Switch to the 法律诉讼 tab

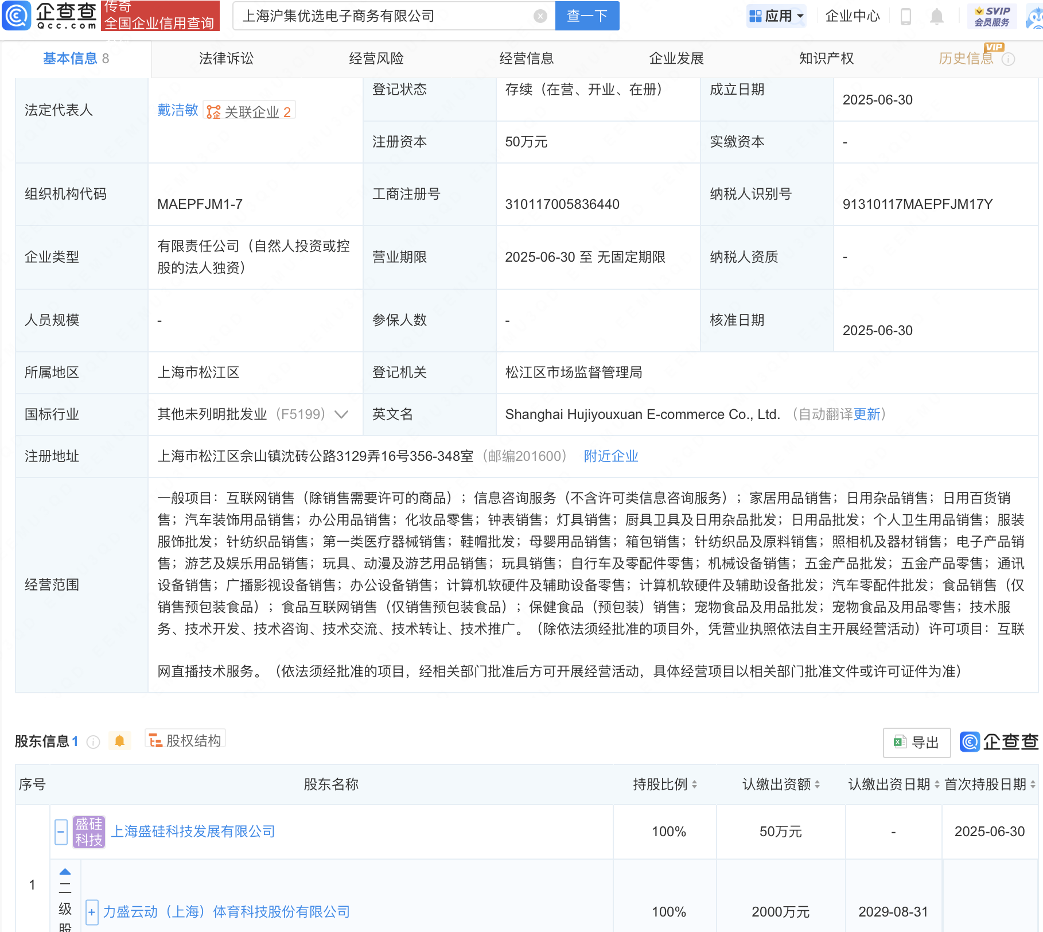pyautogui.click(x=226, y=59)
